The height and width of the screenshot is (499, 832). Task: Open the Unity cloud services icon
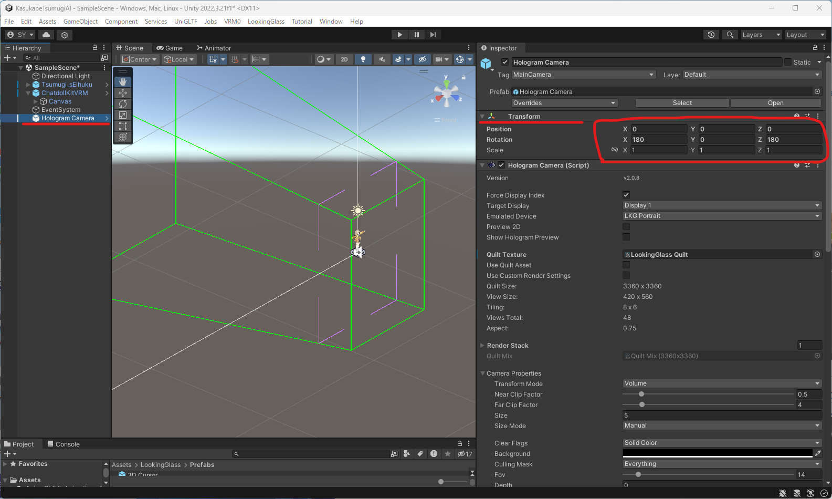point(46,35)
